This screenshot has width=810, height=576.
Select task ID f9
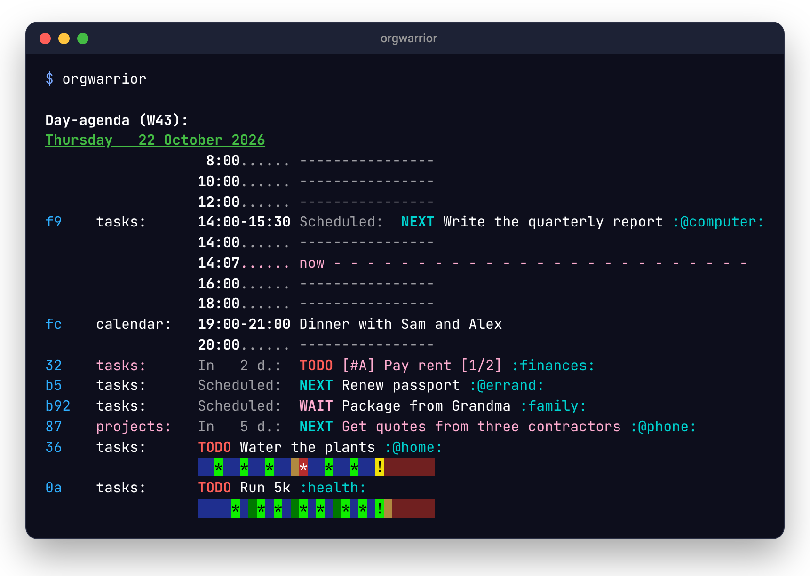point(54,222)
